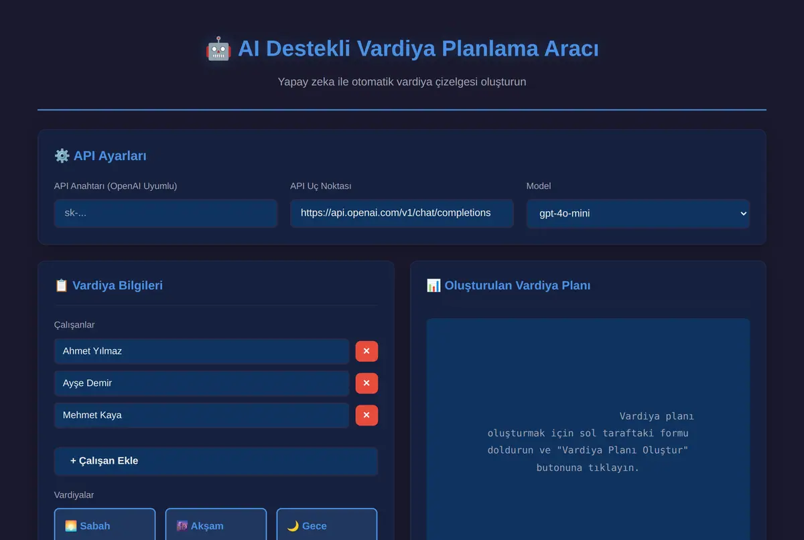Remove employee Mehmet Kaya with red X

point(366,415)
